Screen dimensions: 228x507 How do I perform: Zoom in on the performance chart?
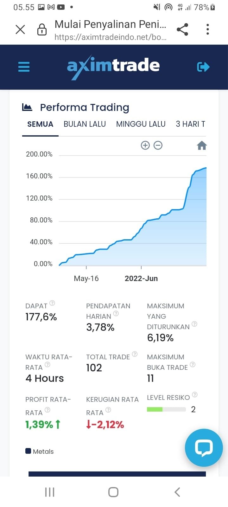(145, 145)
